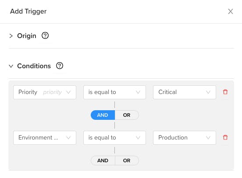The height and width of the screenshot is (178, 242).
Task: Click the help icon beside Conditions
Action: click(x=60, y=66)
